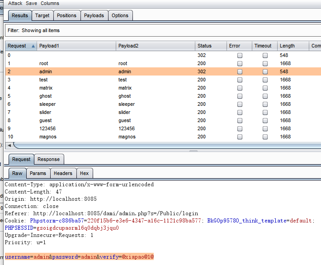This screenshot has height=265, width=321.
Task: Switch to the Target tab
Action: point(42,15)
